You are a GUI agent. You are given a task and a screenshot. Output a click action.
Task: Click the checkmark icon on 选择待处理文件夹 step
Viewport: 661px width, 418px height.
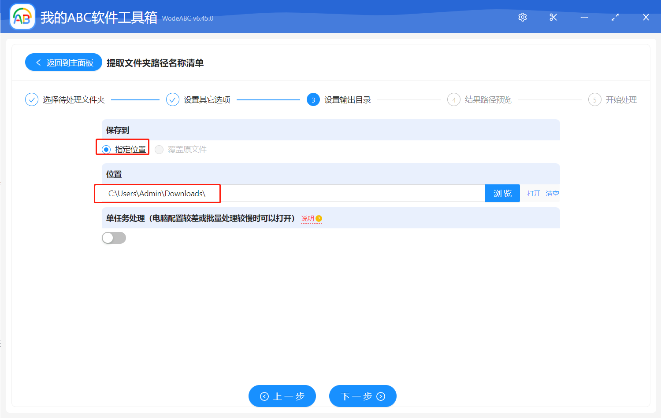coord(31,99)
